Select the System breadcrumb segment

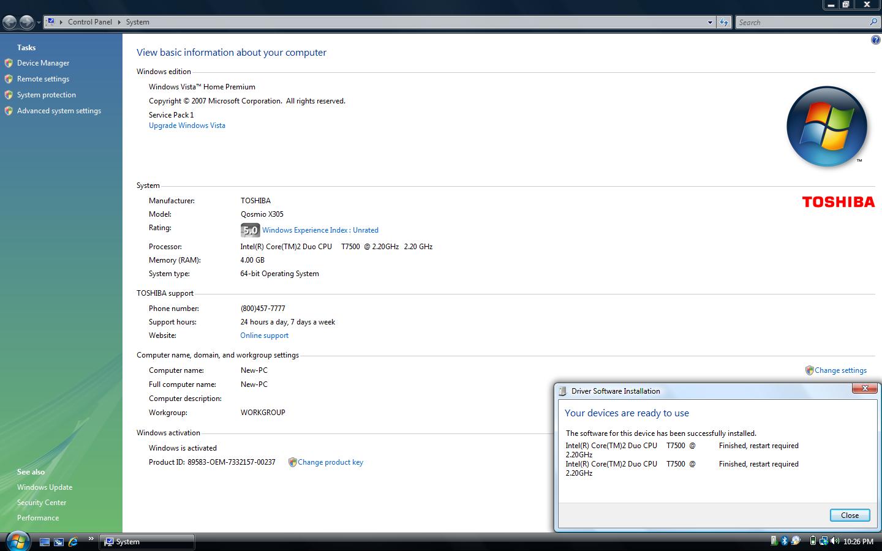pos(138,22)
